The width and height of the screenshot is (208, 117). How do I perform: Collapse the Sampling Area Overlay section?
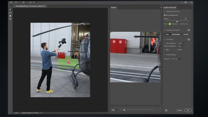(x=165, y=12)
